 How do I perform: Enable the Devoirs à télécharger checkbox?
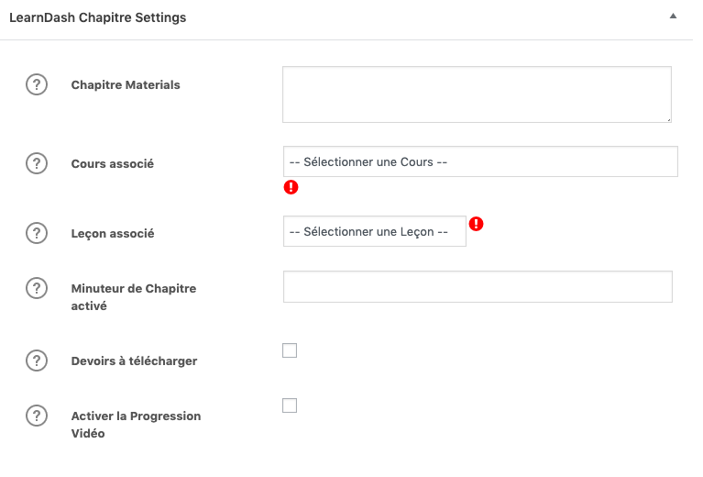pyautogui.click(x=290, y=350)
